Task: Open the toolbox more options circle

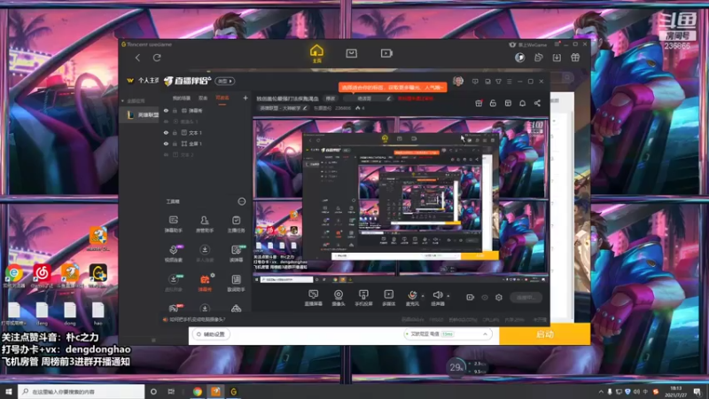Action: [x=241, y=201]
